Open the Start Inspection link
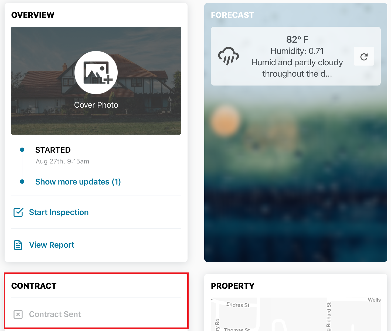Screen dimensions: 391x331 coord(59,212)
